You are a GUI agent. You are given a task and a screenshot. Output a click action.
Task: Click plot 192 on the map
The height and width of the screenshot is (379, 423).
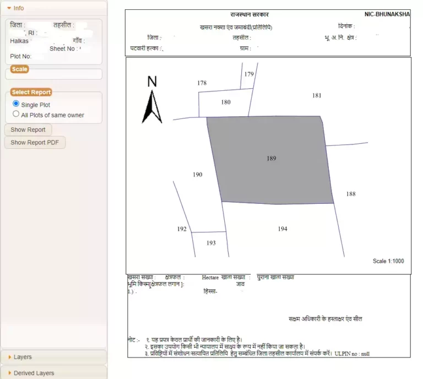point(182,229)
